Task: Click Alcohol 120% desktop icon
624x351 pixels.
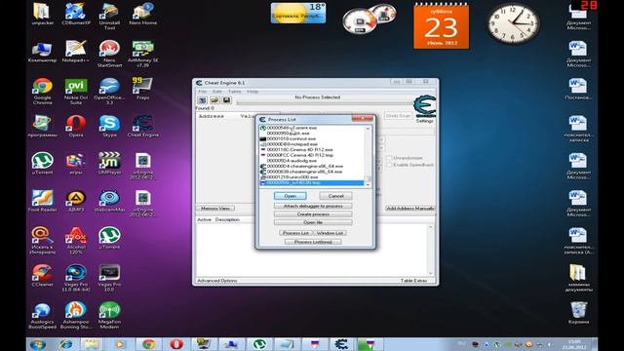Action: 76,241
